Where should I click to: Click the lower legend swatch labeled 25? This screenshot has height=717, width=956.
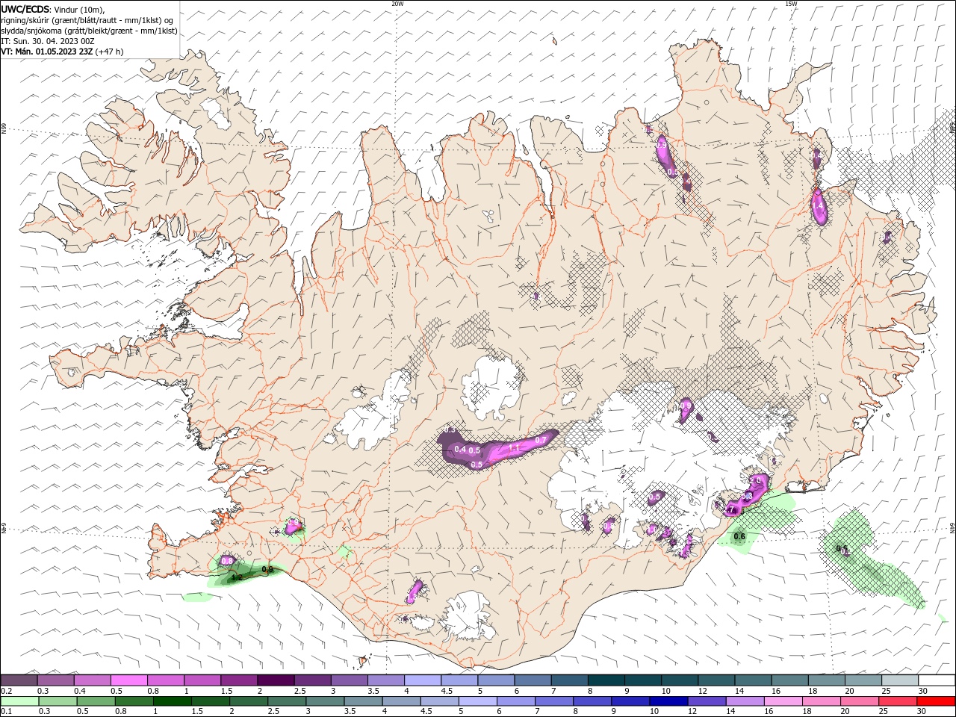pos(896,701)
